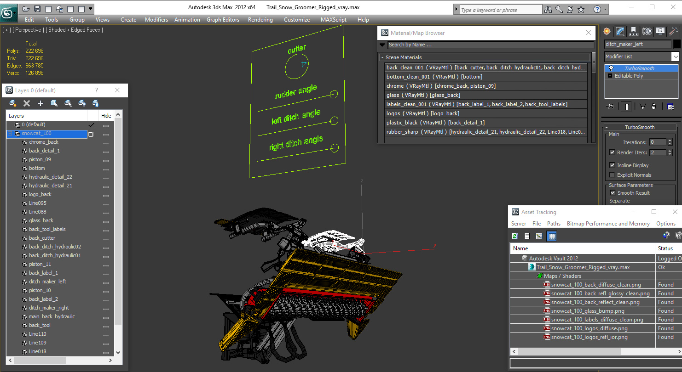Open the Motion command panel tab
682x372 pixels.
point(647,31)
